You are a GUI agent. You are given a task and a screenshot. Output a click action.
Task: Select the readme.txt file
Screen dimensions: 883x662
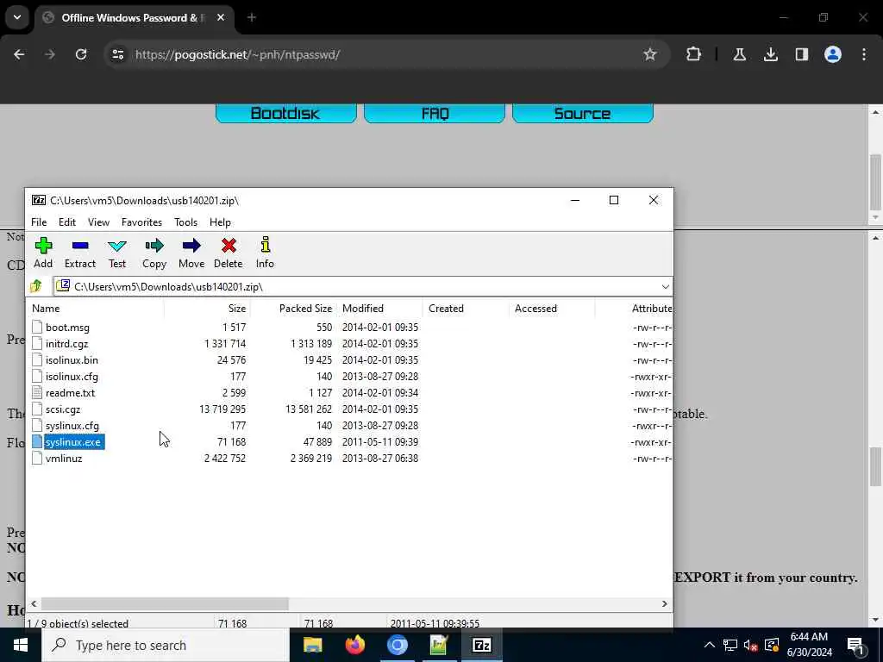click(x=70, y=393)
